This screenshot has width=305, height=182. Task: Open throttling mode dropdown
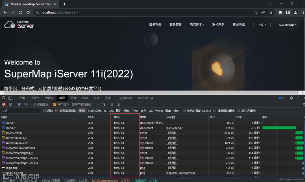tap(85, 105)
